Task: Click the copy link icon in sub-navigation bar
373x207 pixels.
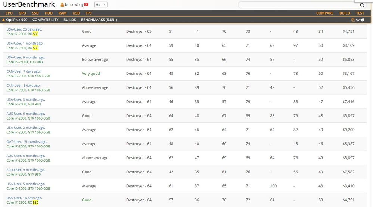Action: coord(353,20)
